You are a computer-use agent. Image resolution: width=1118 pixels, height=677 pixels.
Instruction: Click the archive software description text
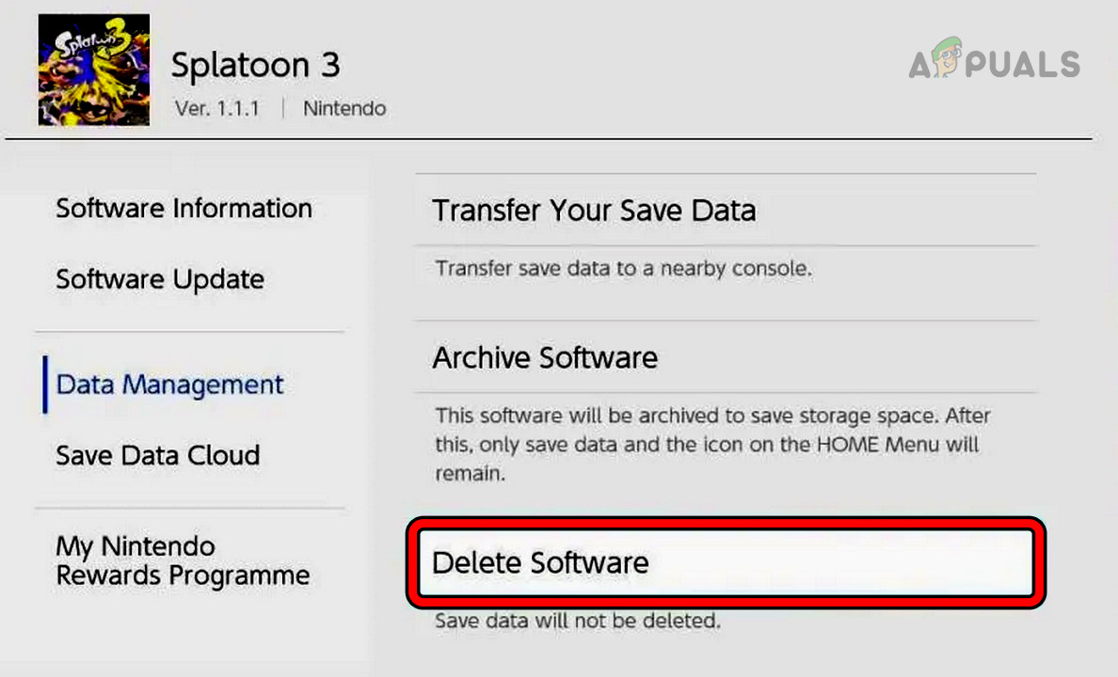pyautogui.click(x=711, y=444)
